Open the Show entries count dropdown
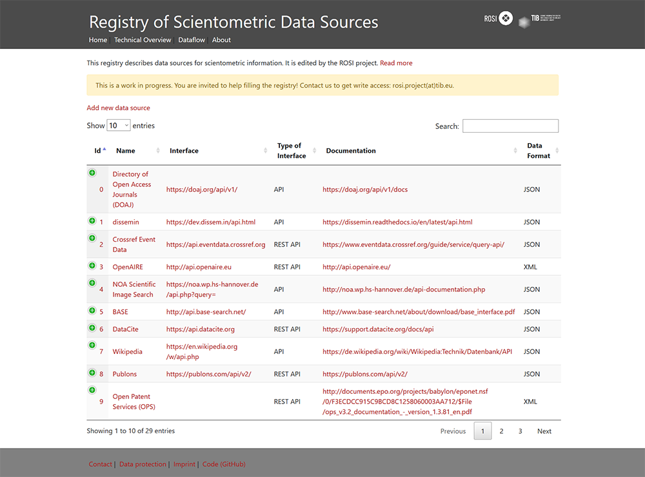This screenshot has height=477, width=645. click(x=119, y=126)
